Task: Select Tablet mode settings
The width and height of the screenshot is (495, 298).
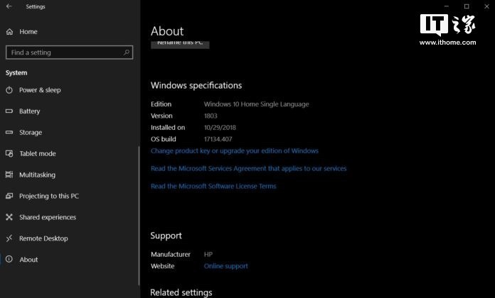Action: [x=38, y=153]
